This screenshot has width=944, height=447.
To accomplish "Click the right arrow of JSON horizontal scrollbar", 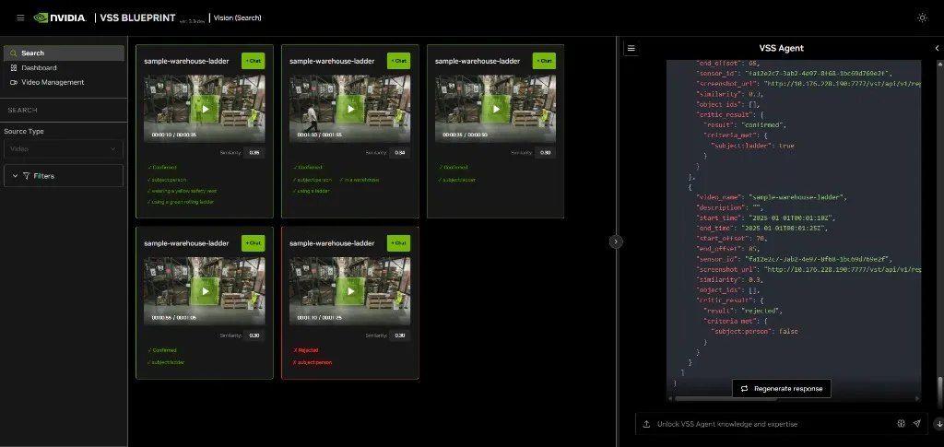I will (917, 398).
